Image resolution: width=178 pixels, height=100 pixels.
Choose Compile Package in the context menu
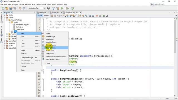(x=29, y=57)
